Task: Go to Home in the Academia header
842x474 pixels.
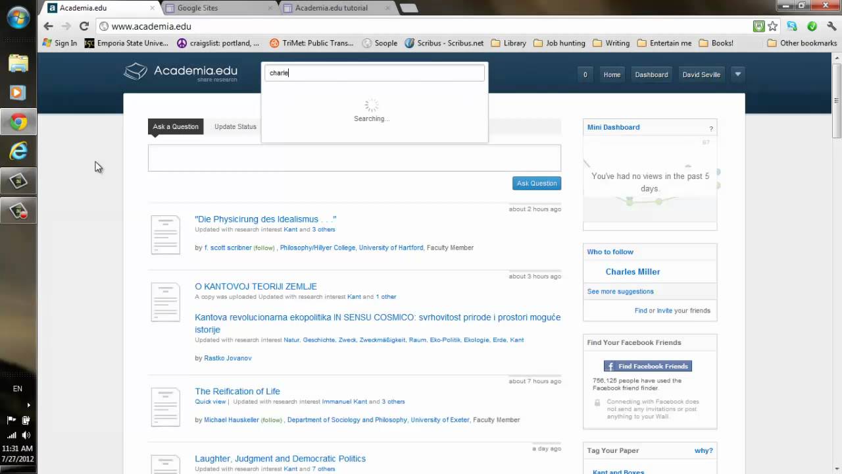Action: (612, 74)
